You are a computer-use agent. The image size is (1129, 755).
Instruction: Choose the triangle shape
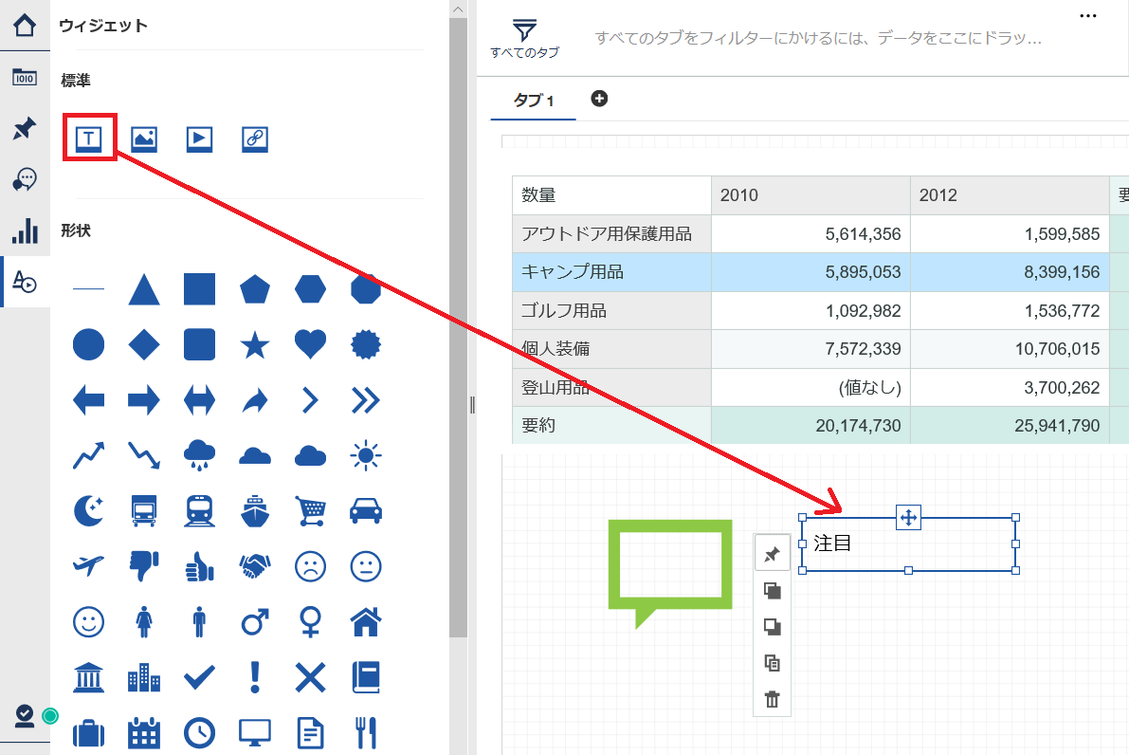click(x=144, y=289)
